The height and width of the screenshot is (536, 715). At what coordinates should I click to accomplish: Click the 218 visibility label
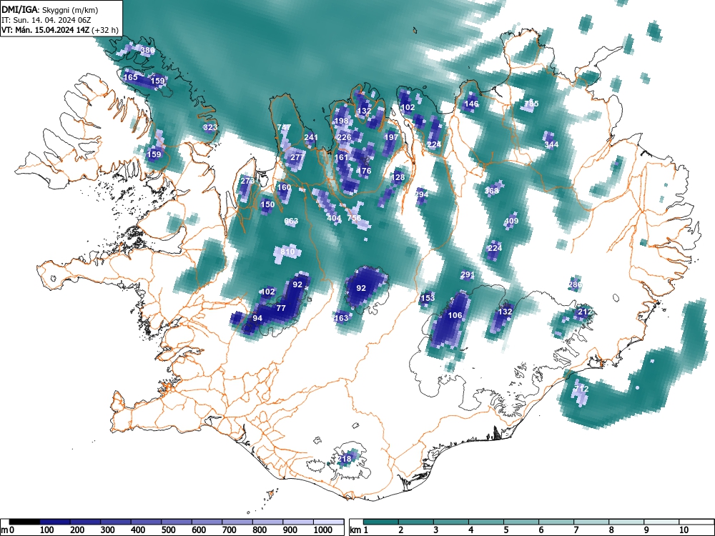[345, 459]
